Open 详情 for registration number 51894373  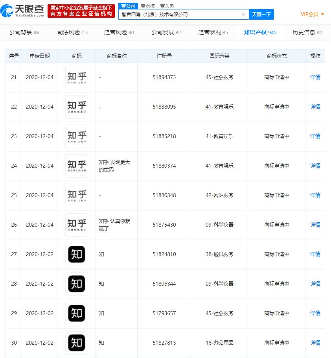(x=314, y=77)
